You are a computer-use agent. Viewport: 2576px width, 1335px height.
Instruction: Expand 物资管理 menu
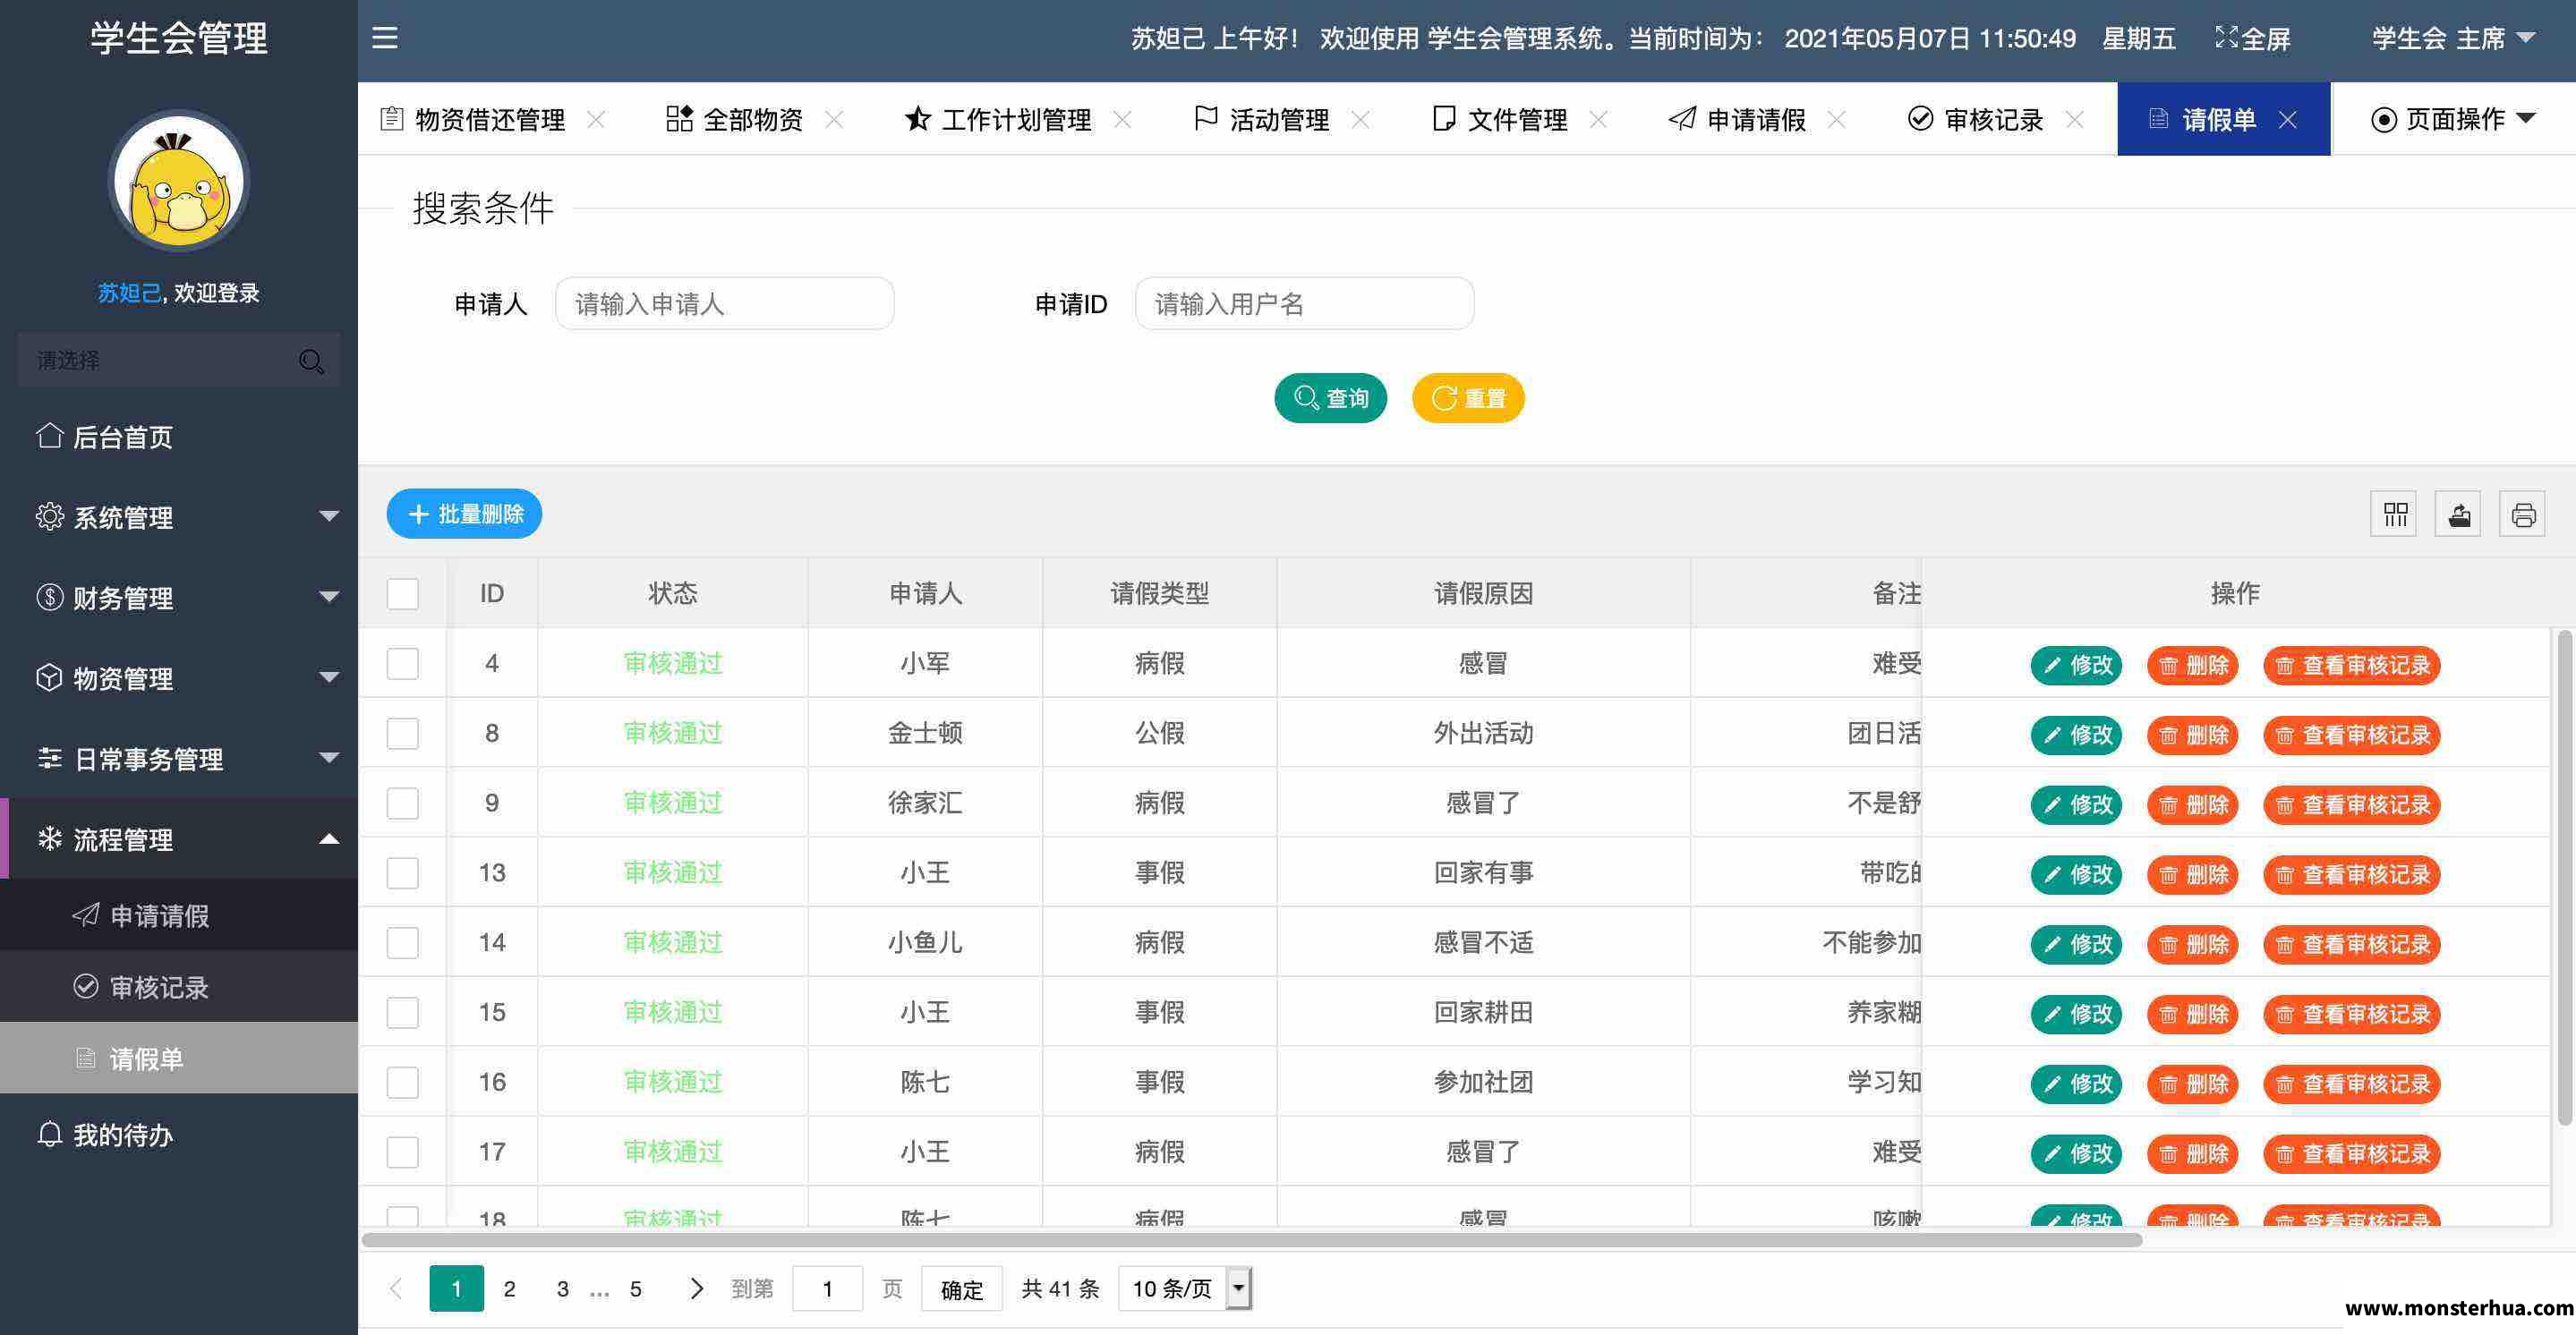(179, 678)
